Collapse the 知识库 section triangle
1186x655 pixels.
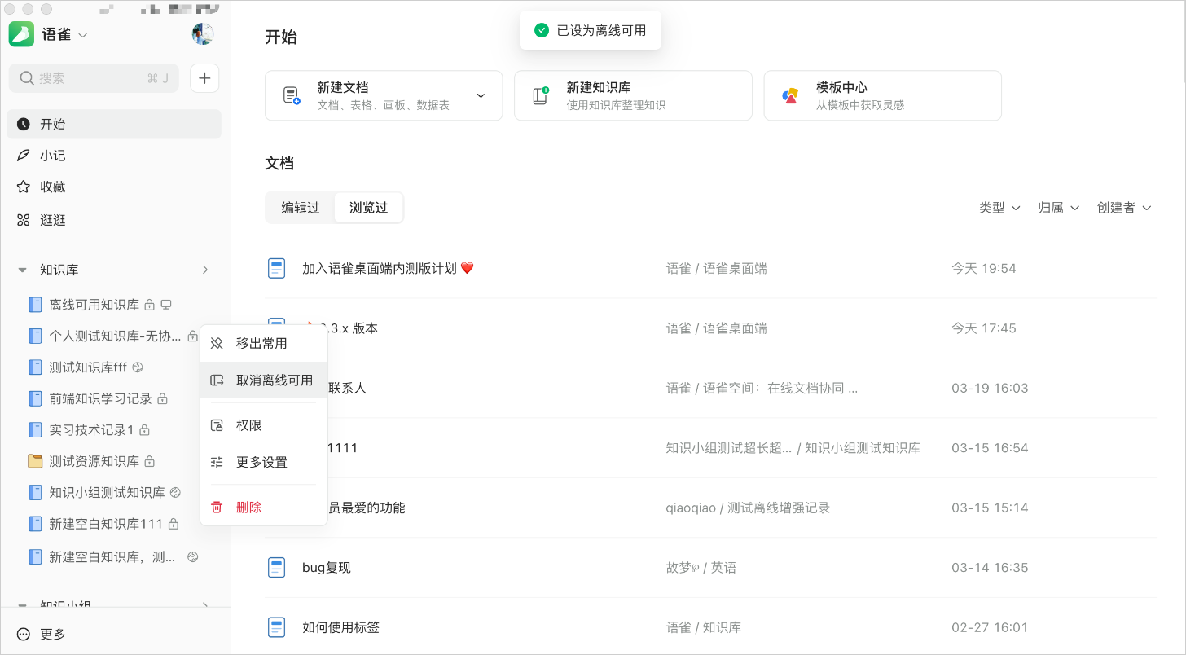pyautogui.click(x=22, y=270)
